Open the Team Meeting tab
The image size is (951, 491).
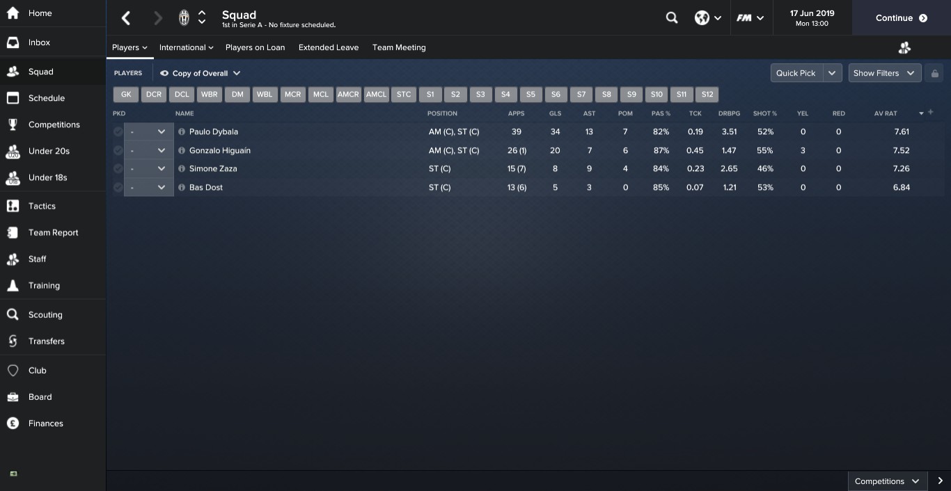[399, 47]
